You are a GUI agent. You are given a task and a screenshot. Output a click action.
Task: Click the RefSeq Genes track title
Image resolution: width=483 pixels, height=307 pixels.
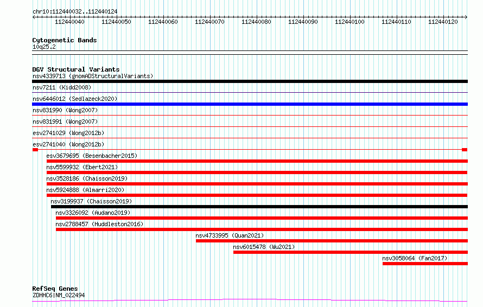tap(55, 289)
